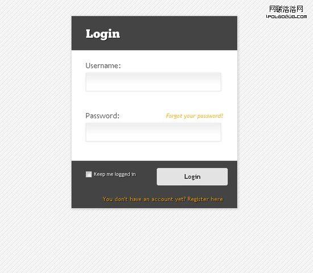
Task: Click the white 'Login' header title
Action: click(103, 34)
